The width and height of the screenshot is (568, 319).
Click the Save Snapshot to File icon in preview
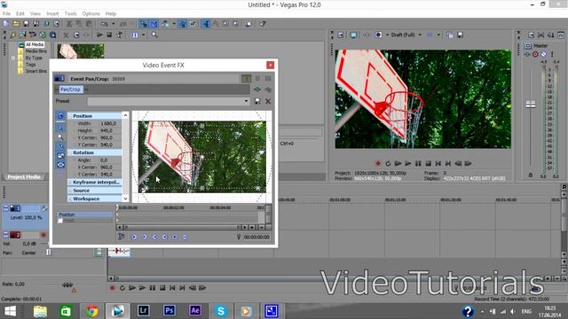(460, 35)
